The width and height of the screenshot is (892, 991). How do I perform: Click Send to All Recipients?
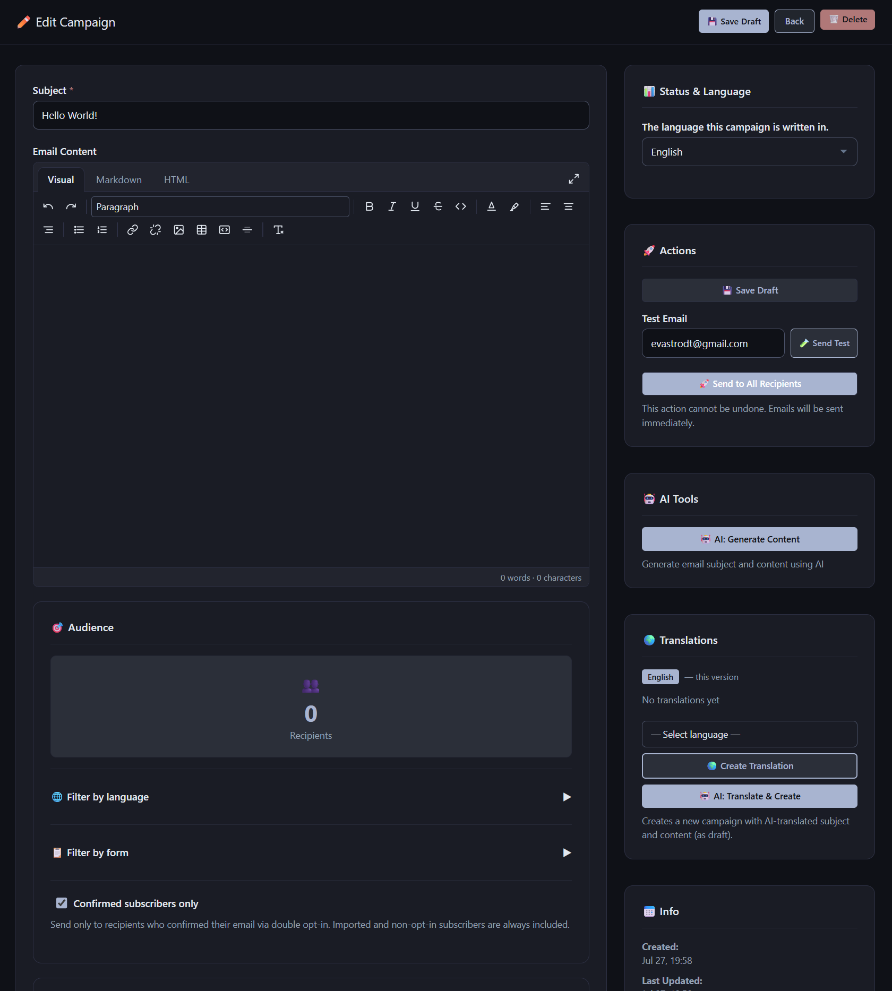point(750,384)
